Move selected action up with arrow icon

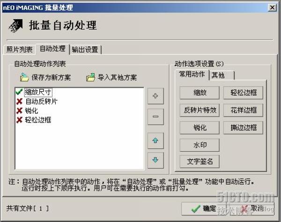point(155,141)
